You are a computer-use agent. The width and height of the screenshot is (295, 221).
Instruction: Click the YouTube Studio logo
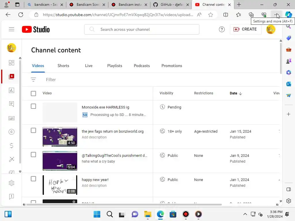click(x=36, y=29)
